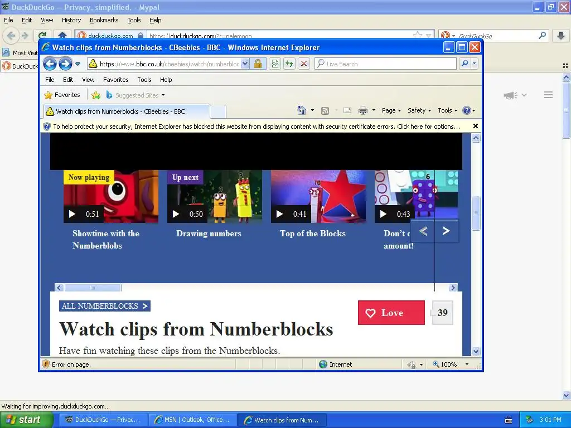The image size is (571, 428).
Task: Click the red Stop loading icon
Action: click(x=304, y=64)
